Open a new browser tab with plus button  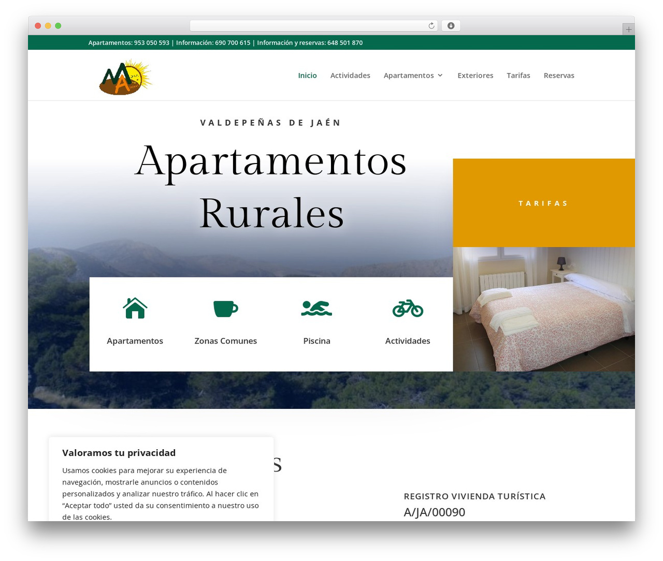click(x=628, y=29)
